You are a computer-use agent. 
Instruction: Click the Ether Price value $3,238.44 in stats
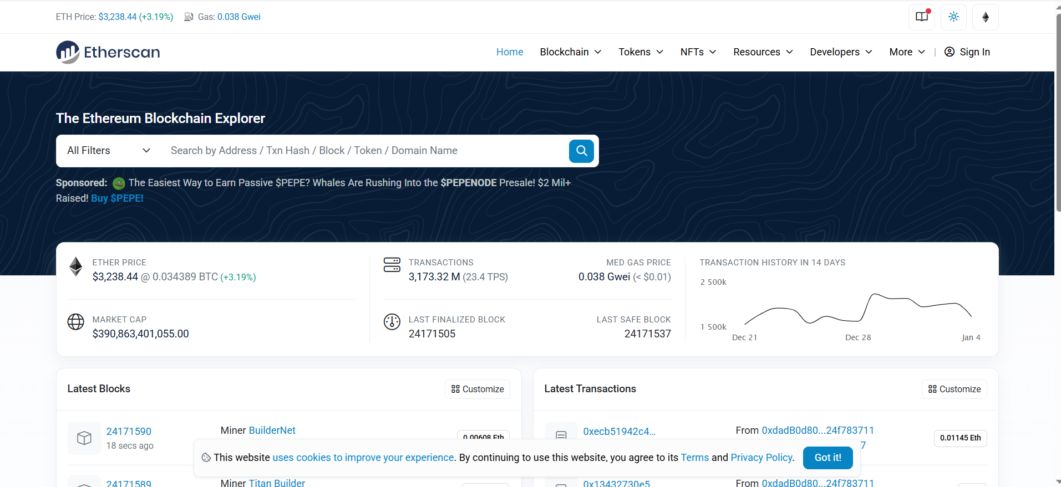point(115,276)
